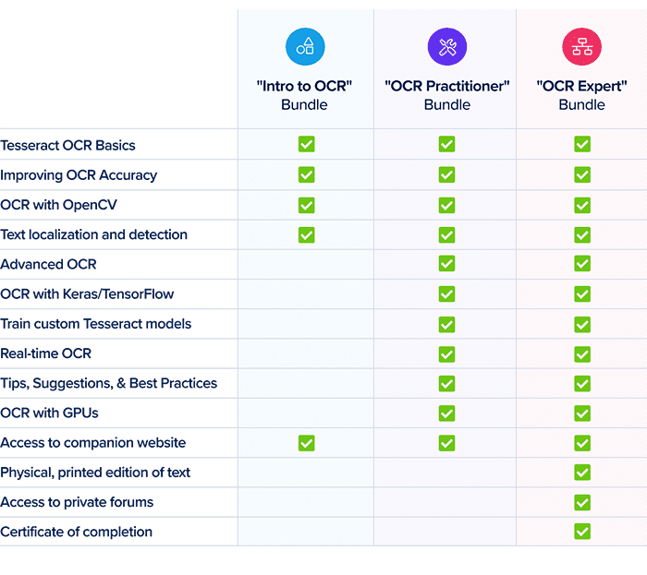Select the "Intro to OCR" Bundle heading

[x=304, y=95]
